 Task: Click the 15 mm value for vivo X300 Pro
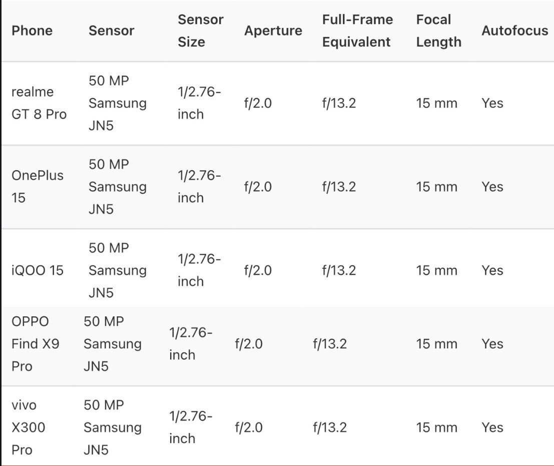pos(436,427)
